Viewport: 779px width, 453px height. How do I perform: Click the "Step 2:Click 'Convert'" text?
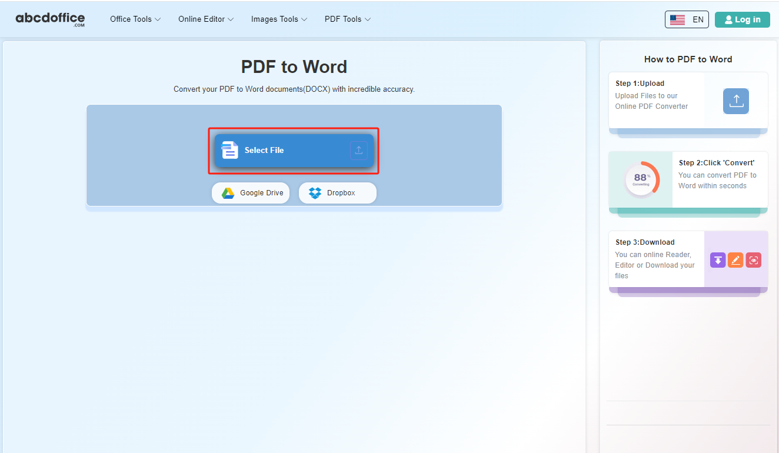717,163
